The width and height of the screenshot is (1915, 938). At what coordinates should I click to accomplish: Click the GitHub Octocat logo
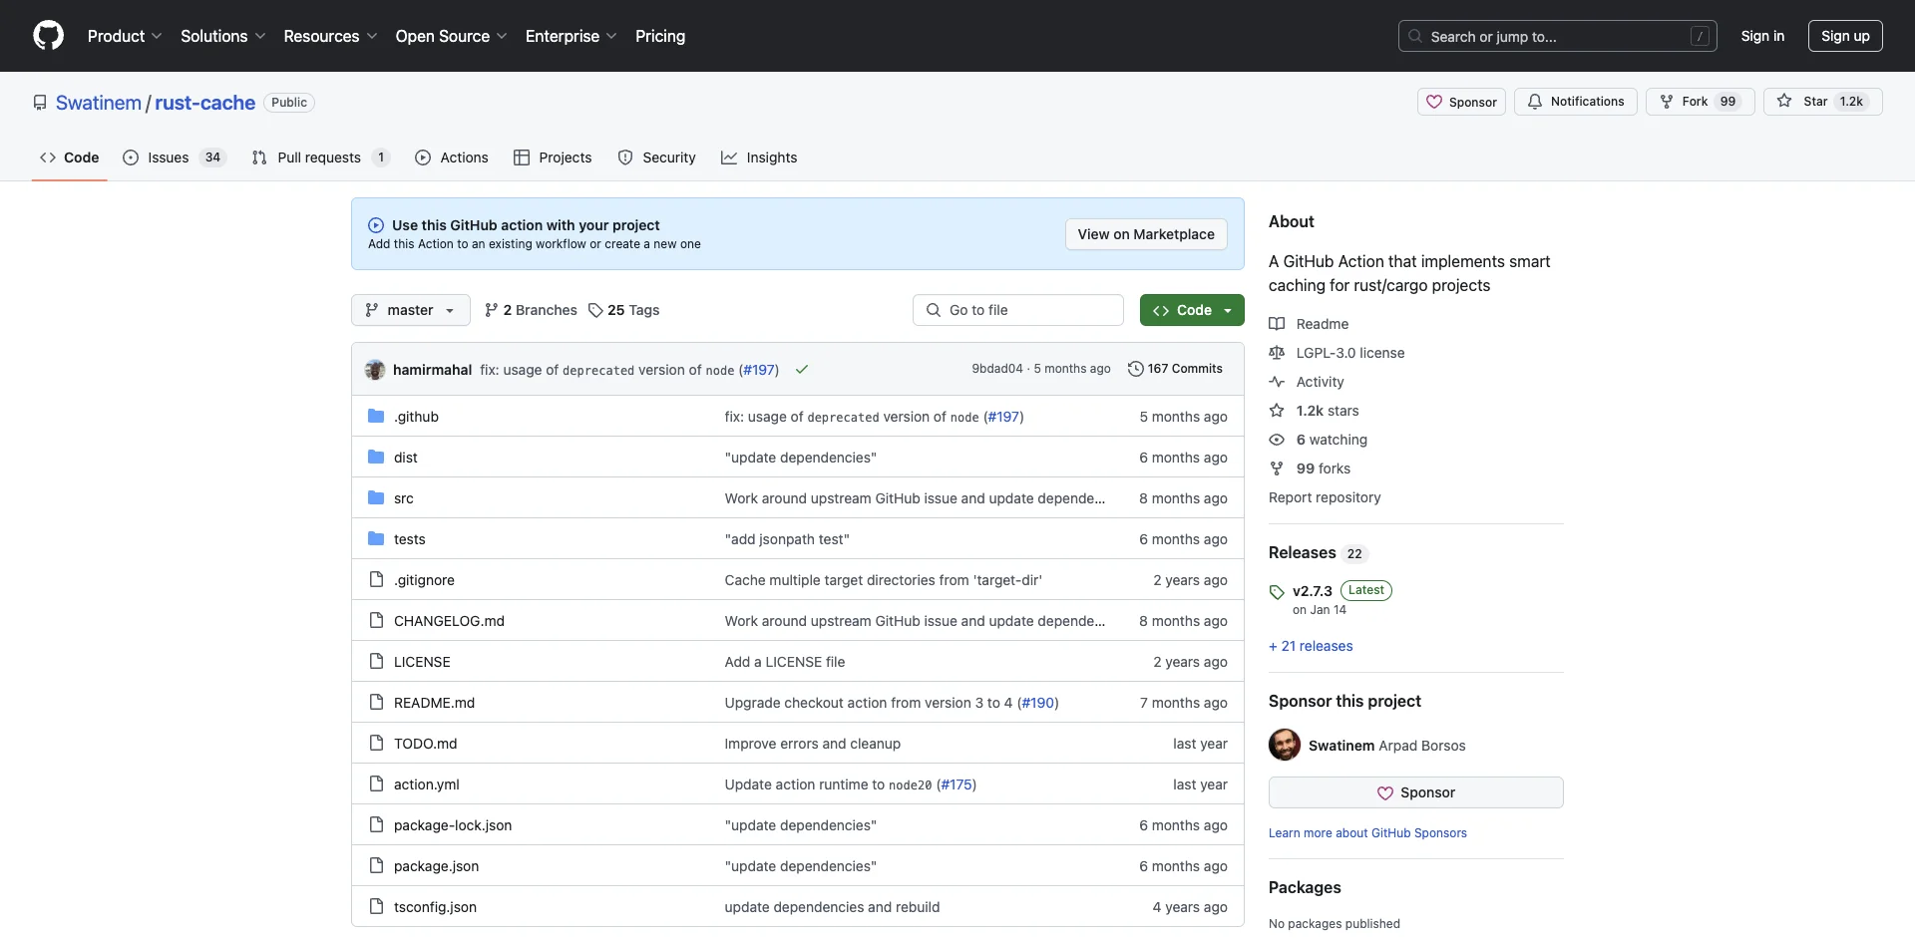(48, 36)
